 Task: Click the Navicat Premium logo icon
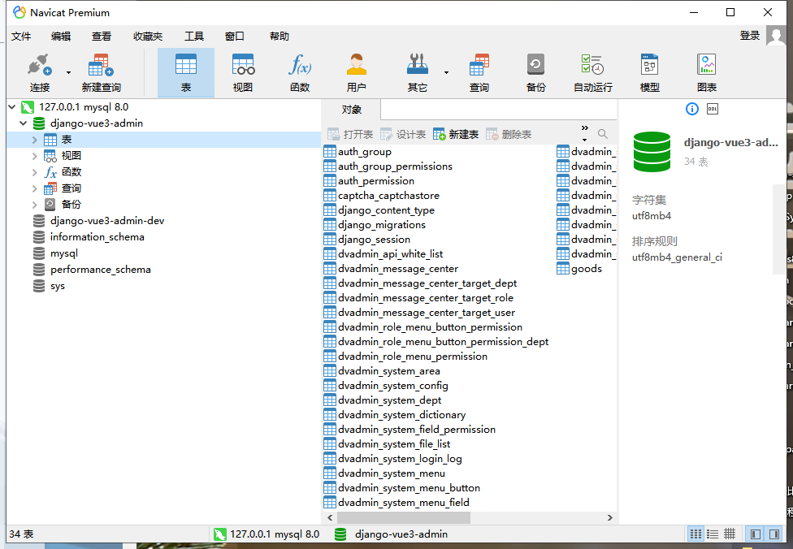tap(19, 13)
